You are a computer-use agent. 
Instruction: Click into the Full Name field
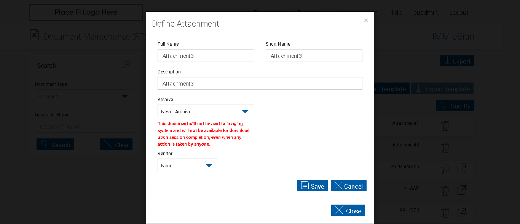[x=206, y=56]
